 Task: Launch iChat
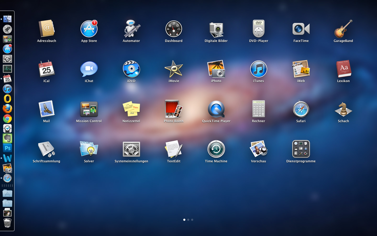click(89, 69)
